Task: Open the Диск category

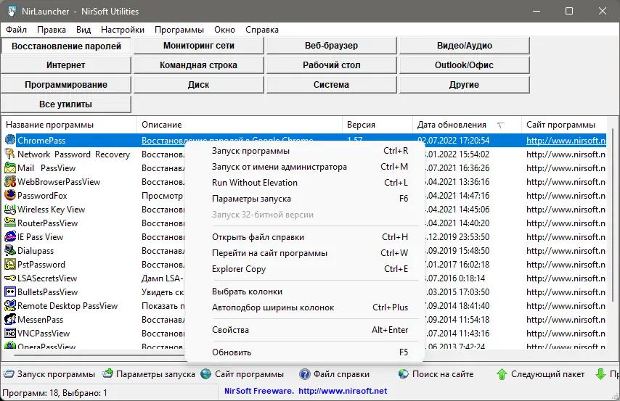Action: [198, 85]
